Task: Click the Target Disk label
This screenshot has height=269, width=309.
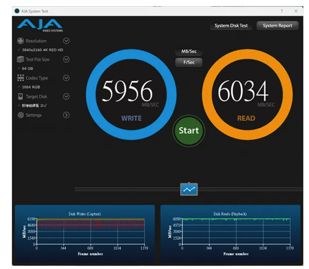Action: (36, 96)
